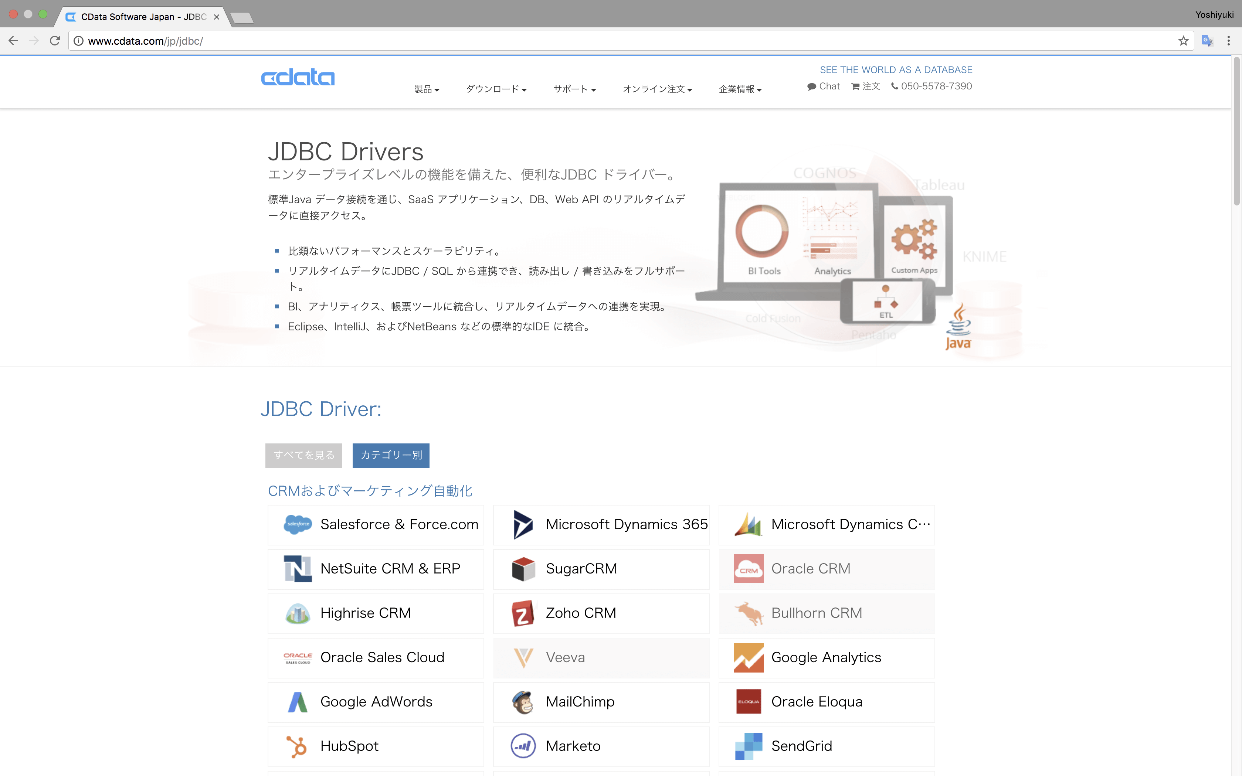Screen dimensions: 1242x776
Task: Open the HubSpot driver link
Action: click(x=376, y=746)
